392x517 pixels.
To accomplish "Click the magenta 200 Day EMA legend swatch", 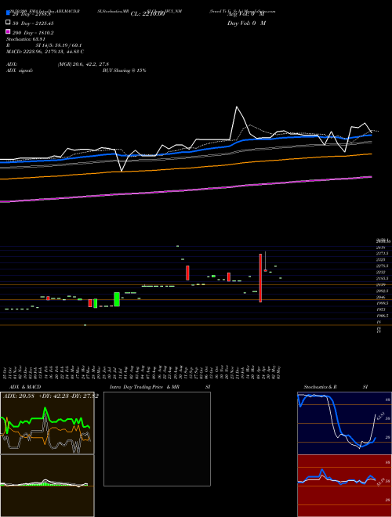I will (x=9, y=31).
